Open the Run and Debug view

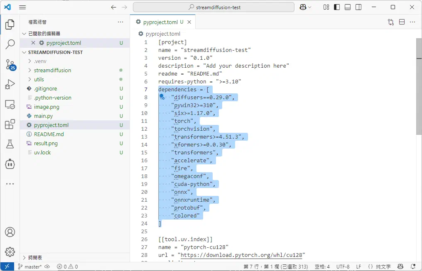click(10, 85)
